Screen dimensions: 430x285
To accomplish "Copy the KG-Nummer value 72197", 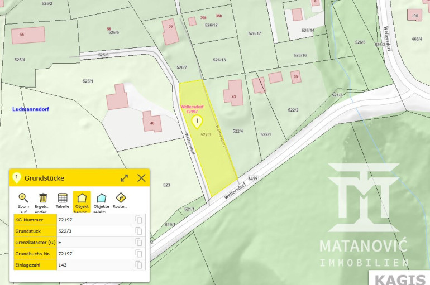I will coord(139,220).
